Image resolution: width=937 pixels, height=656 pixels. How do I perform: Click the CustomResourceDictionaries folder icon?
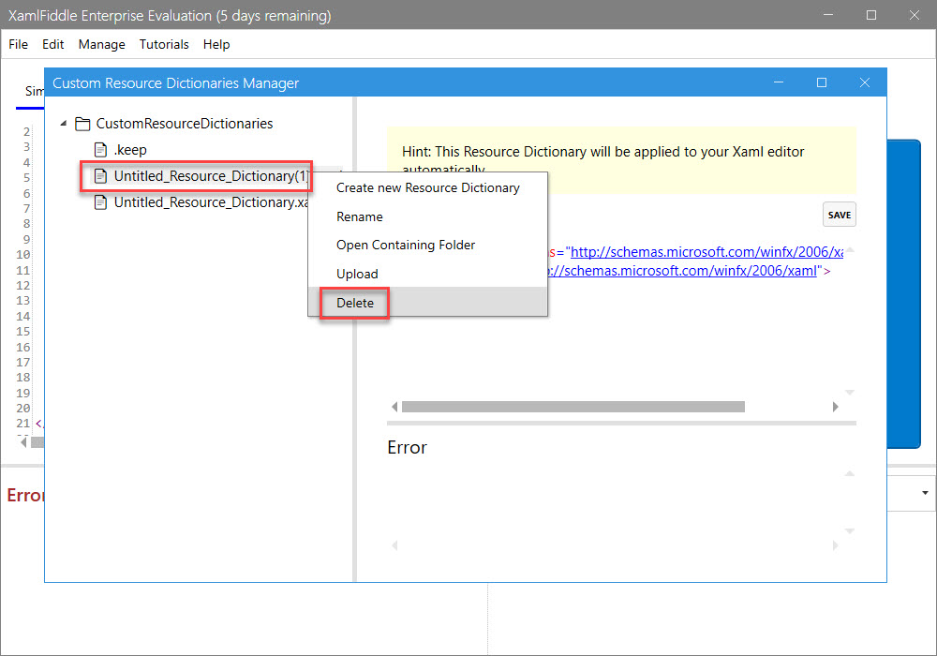pyautogui.click(x=82, y=124)
